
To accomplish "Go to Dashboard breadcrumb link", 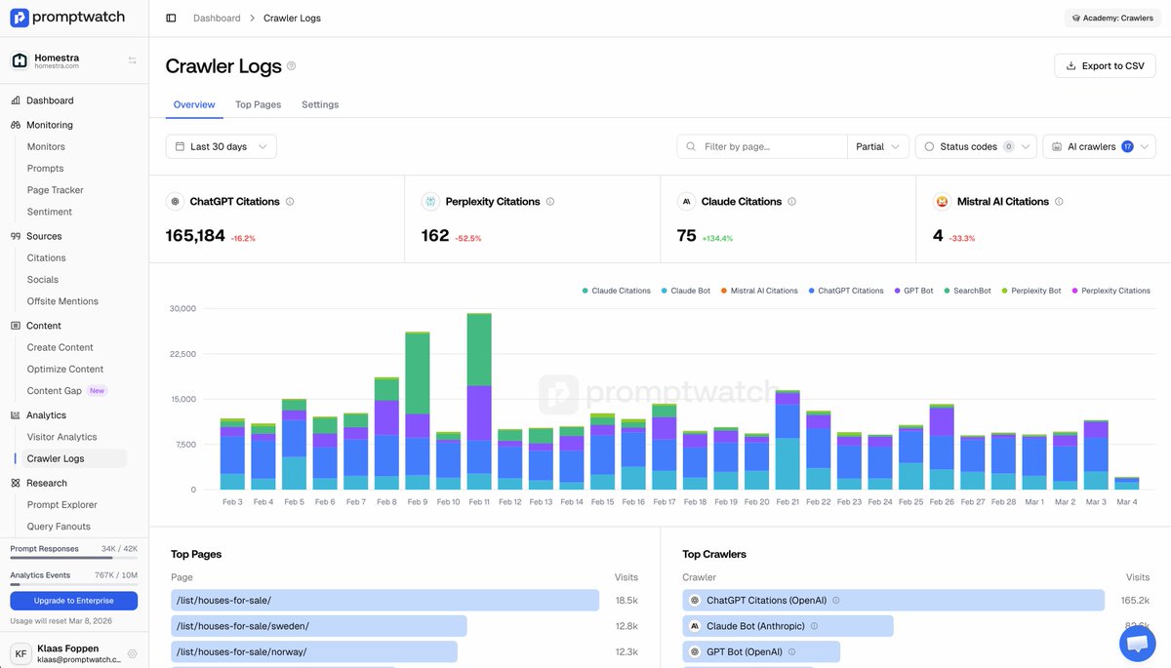I will [x=217, y=18].
